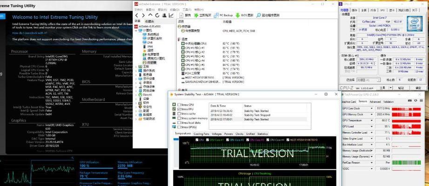
Task: Click Memory Utilization bar in XTU
Action: tap(134, 168)
